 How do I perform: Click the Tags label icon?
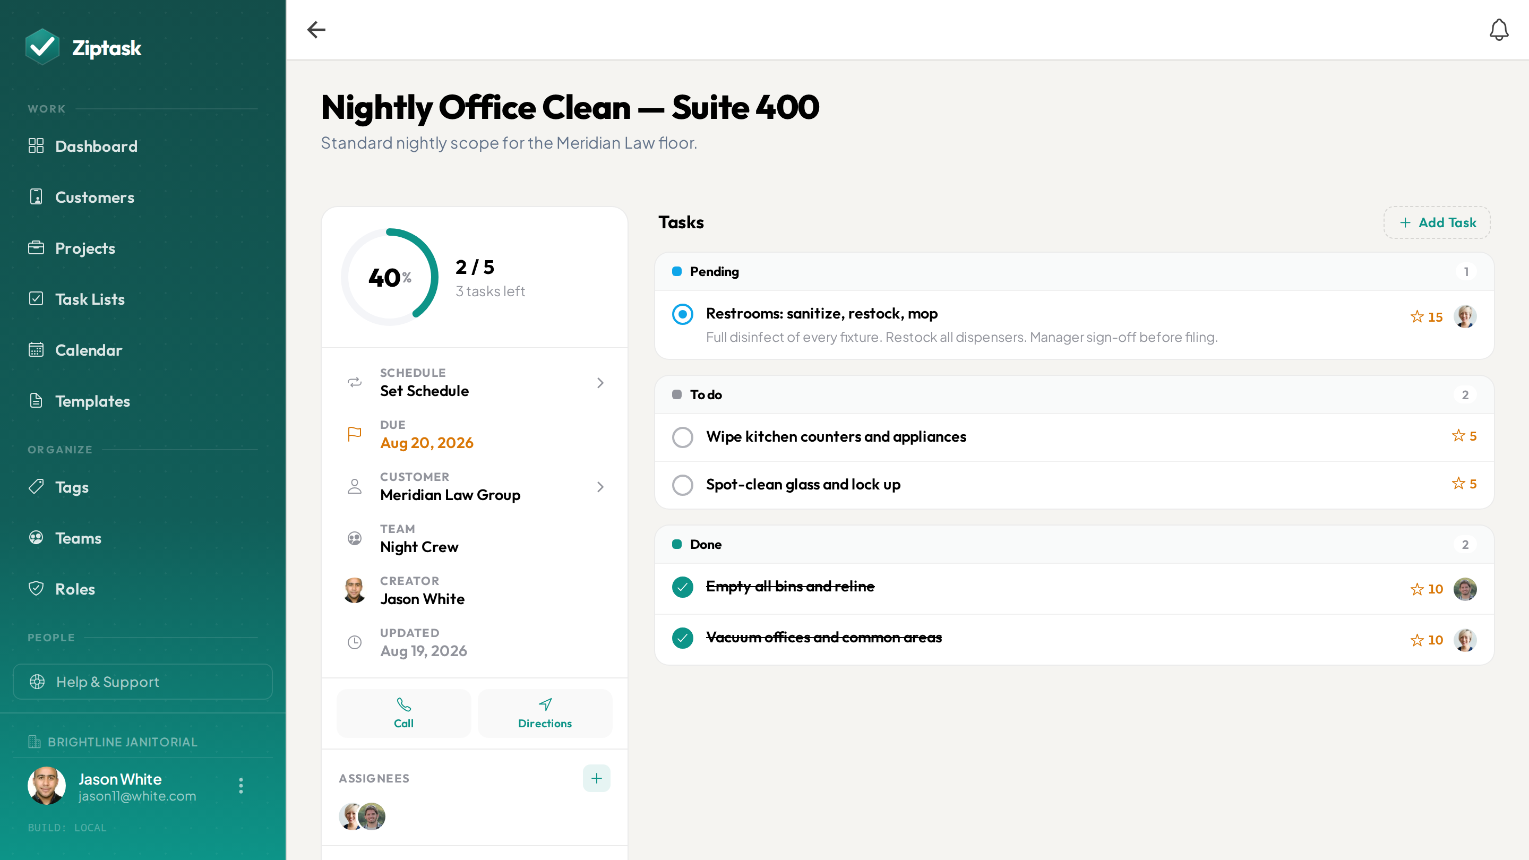click(36, 487)
